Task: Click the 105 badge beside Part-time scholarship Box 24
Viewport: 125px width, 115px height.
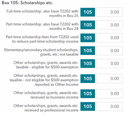Action: [88, 25]
